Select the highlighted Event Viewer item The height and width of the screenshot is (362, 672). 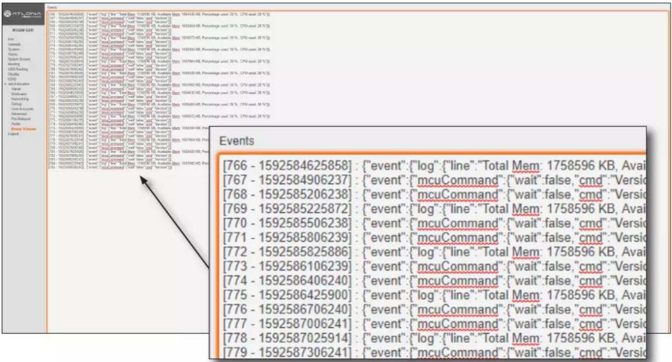pyautogui.click(x=23, y=129)
